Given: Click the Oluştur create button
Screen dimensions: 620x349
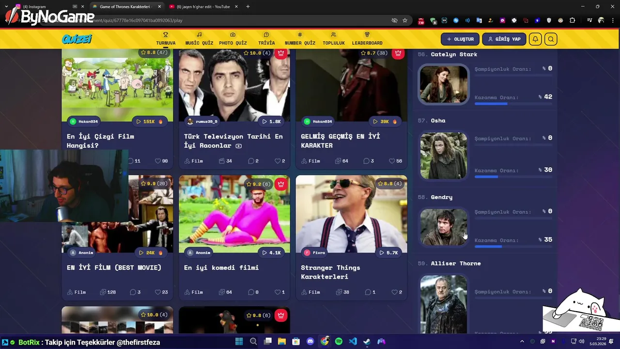Looking at the screenshot, I should click(x=460, y=39).
